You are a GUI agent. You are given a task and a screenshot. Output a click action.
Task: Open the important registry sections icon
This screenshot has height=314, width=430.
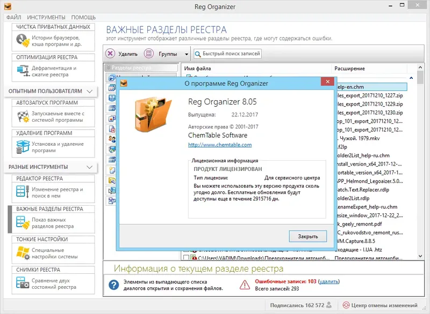pyautogui.click(x=23, y=222)
